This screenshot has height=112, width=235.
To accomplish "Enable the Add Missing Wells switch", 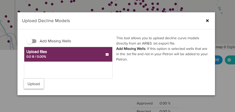I will 32,41.
